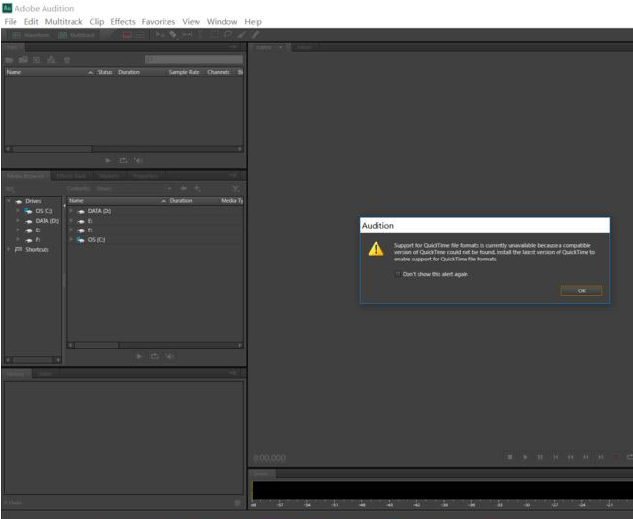This screenshot has height=519, width=633.
Task: Click the History panel trash icon
Action: [238, 503]
